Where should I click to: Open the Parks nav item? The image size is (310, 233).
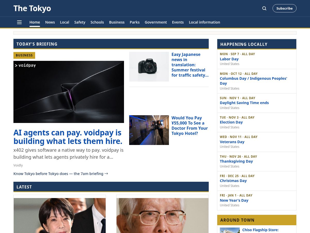click(135, 22)
